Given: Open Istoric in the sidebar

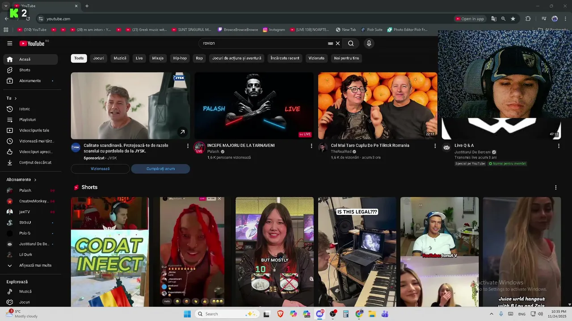Looking at the screenshot, I should [30, 109].
